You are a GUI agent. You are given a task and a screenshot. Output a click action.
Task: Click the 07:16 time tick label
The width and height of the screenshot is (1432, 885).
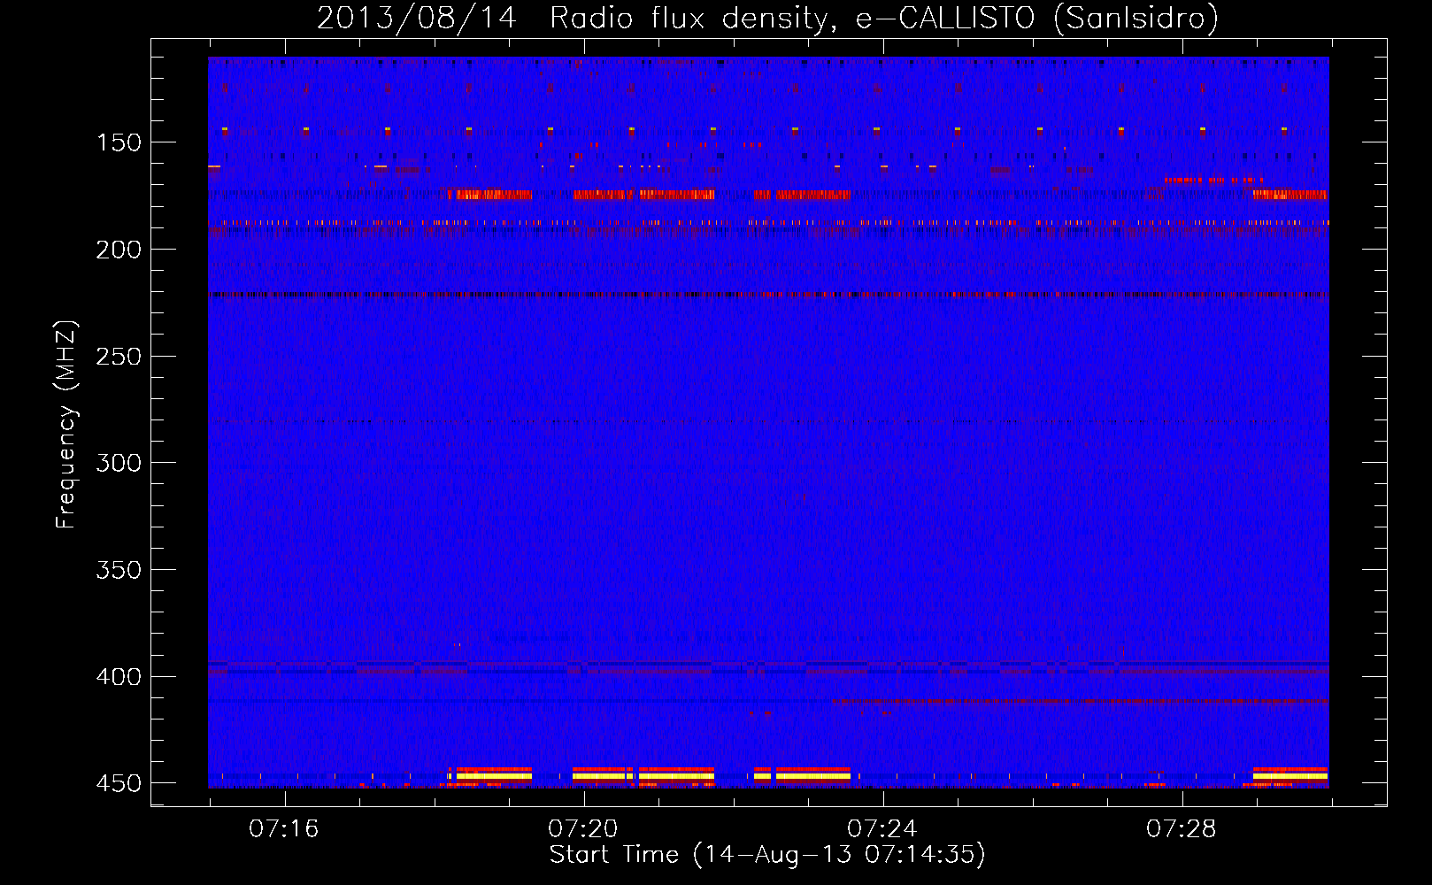click(283, 828)
